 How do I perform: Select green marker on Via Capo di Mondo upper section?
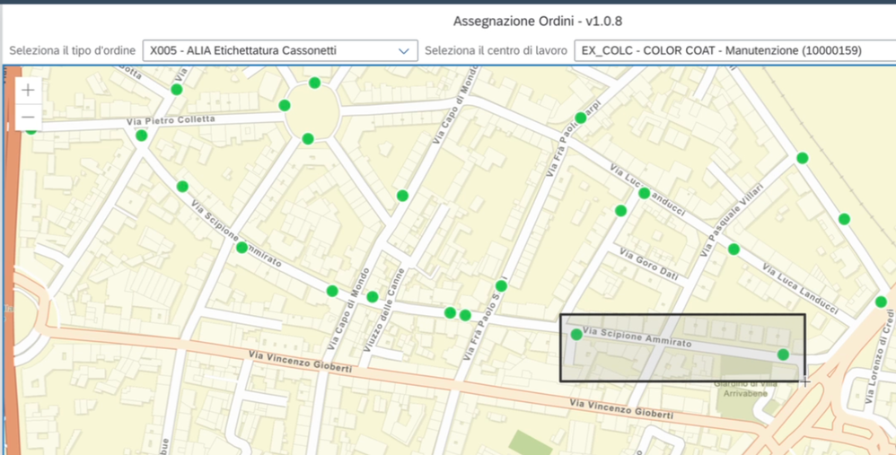(402, 196)
